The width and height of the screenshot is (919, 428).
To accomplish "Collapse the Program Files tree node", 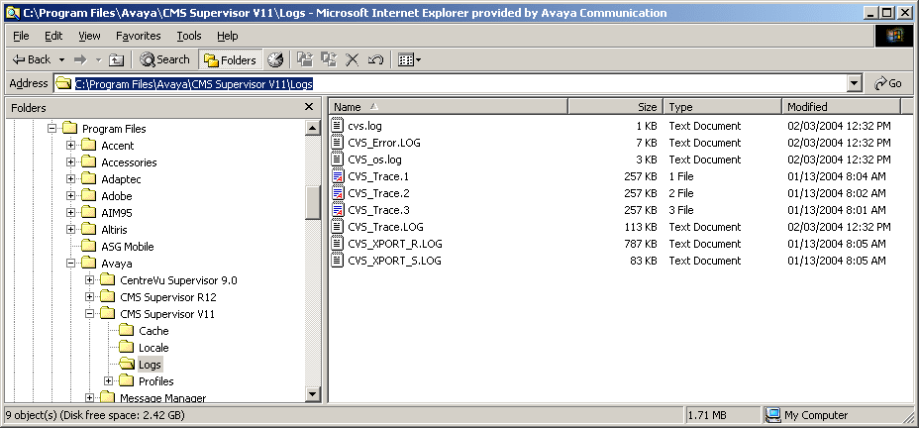I will click(51, 129).
